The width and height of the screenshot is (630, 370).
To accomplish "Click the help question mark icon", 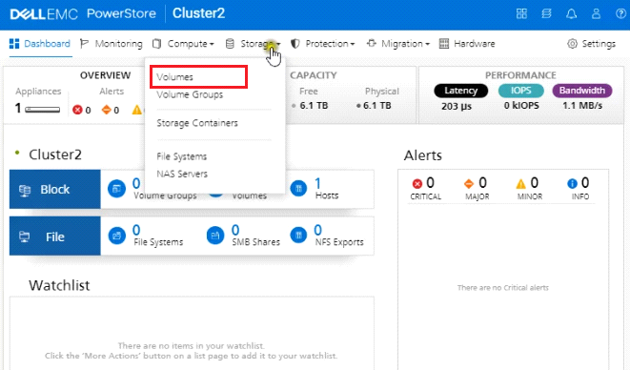I will click(x=620, y=13).
